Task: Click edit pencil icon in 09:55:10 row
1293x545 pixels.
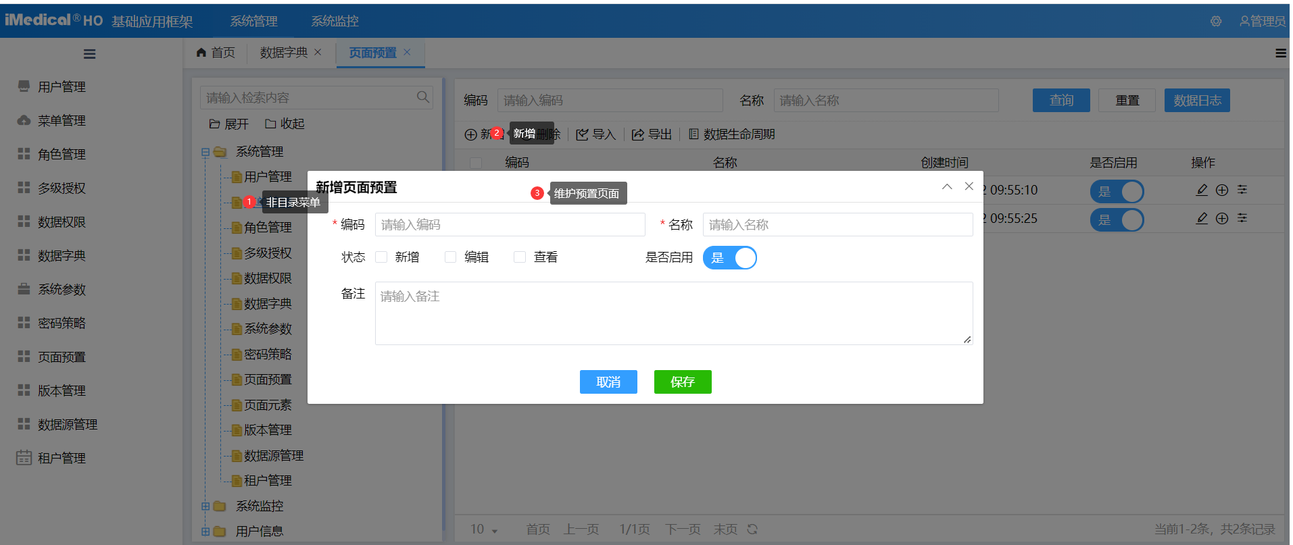Action: point(1202,190)
